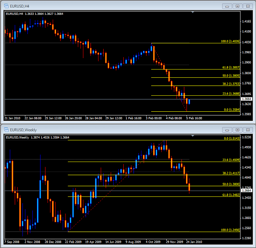Screen dimensions: 256x248
Task: Click the 21 Jan 2010 date on H4 time axis
Action: pyautogui.click(x=12, y=118)
